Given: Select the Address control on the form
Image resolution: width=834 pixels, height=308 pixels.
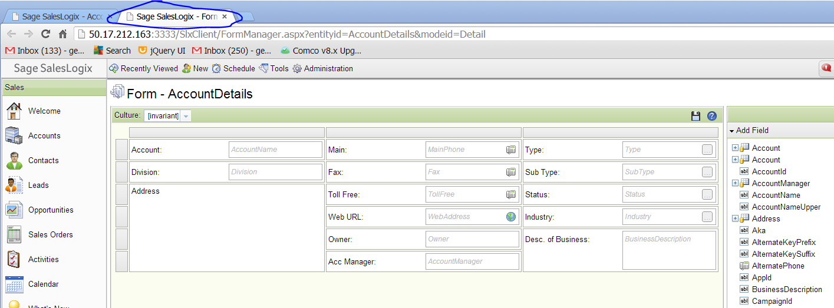Looking at the screenshot, I should (226, 228).
